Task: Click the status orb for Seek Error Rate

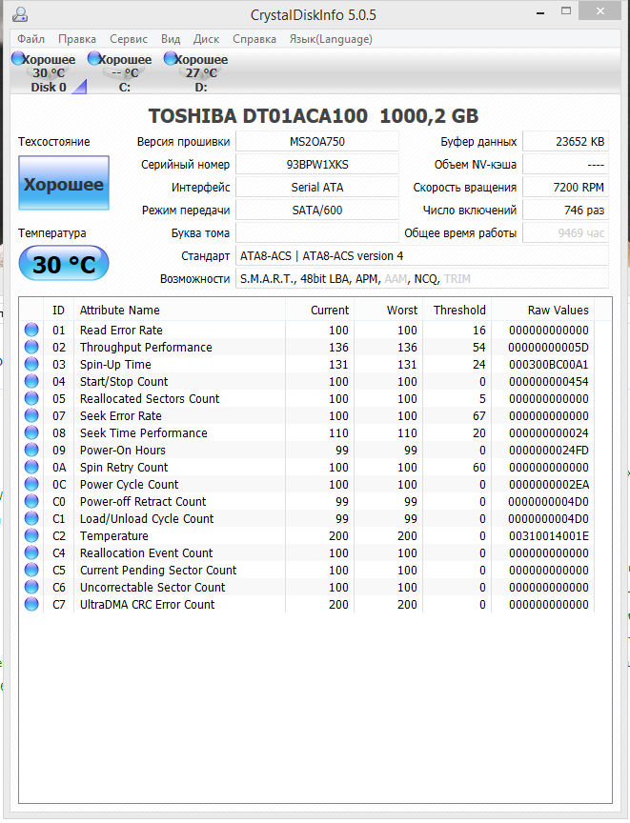Action: [x=31, y=415]
